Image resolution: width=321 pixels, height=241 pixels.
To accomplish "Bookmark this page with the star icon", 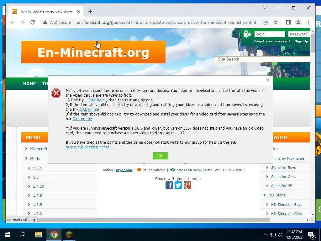I will [276, 22].
